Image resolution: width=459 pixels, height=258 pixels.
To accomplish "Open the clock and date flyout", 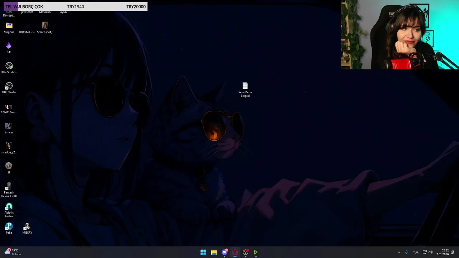I will point(443,252).
